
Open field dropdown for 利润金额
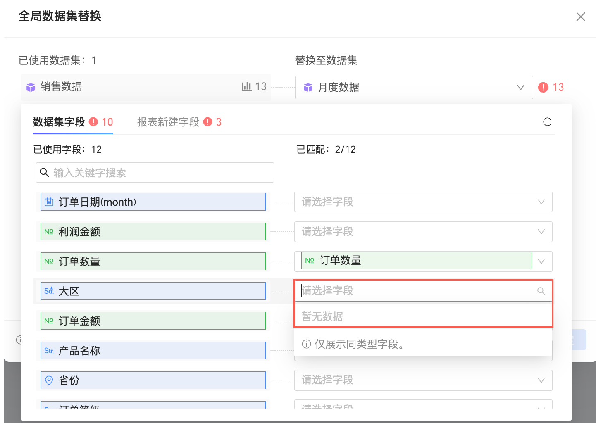(423, 232)
